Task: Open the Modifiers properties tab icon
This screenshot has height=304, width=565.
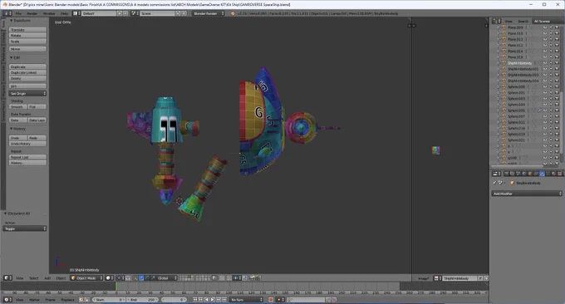Action: pyautogui.click(x=542, y=174)
